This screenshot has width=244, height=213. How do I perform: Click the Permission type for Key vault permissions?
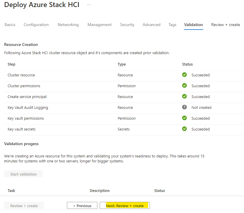point(127,118)
